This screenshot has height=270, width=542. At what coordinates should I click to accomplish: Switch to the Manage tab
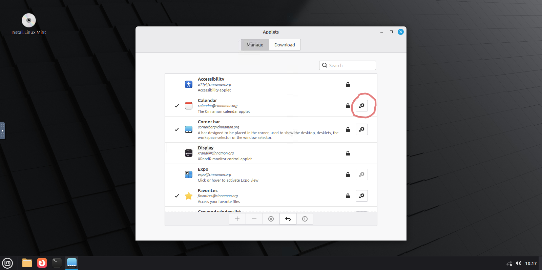click(255, 45)
